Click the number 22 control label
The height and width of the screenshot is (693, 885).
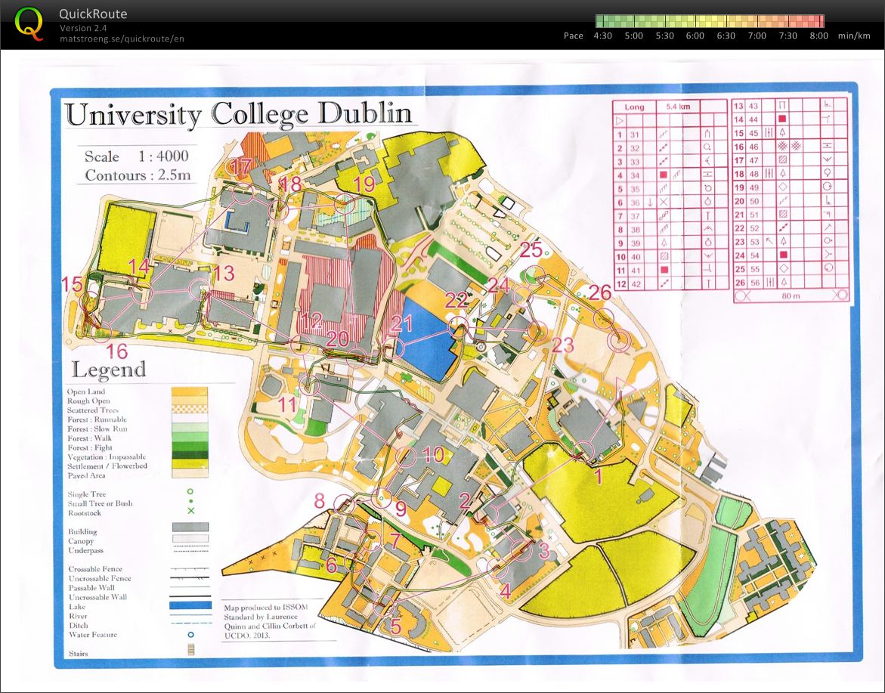tap(456, 300)
